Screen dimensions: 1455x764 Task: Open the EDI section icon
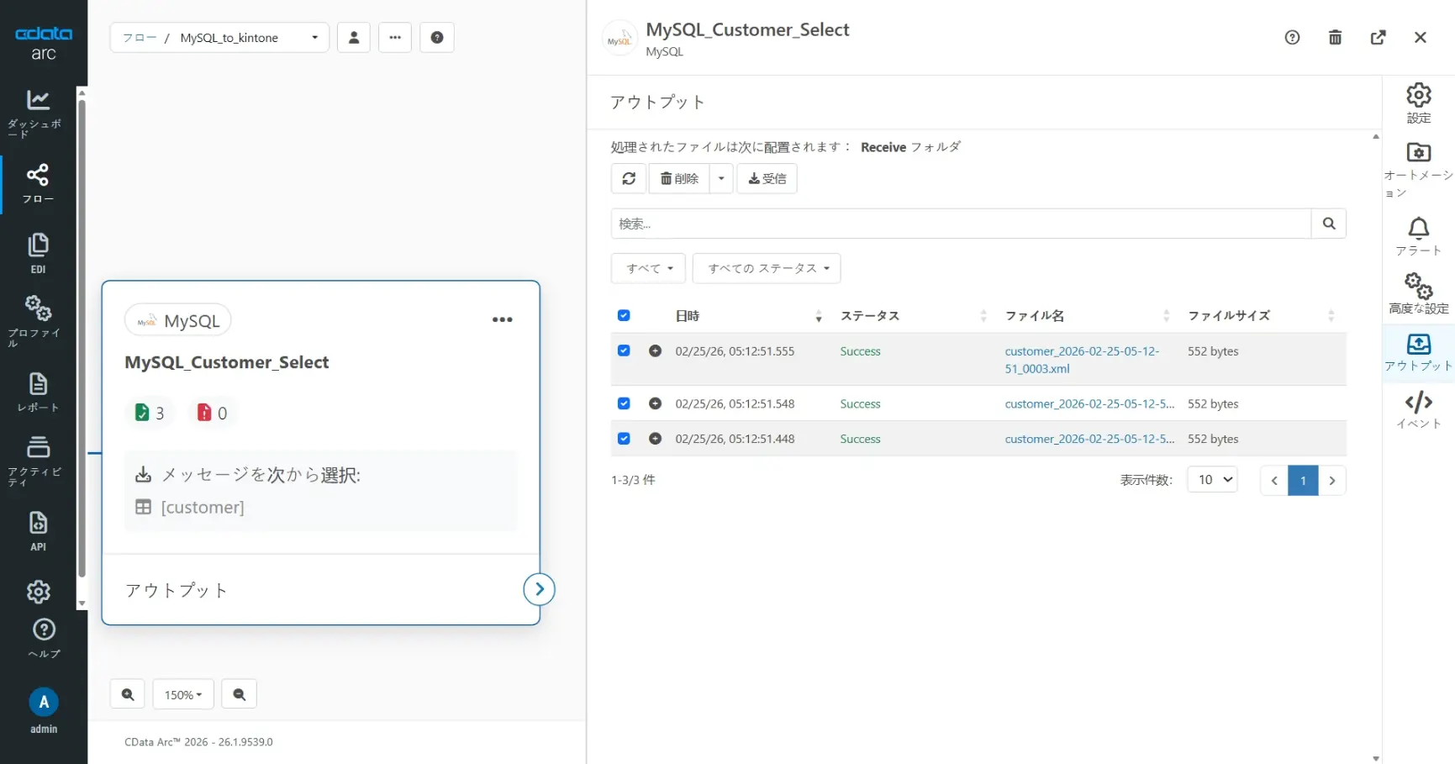point(38,252)
